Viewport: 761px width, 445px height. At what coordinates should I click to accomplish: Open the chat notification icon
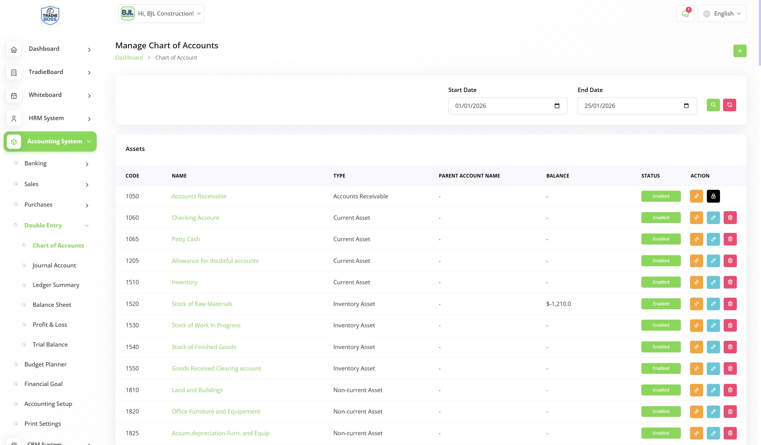click(x=685, y=14)
